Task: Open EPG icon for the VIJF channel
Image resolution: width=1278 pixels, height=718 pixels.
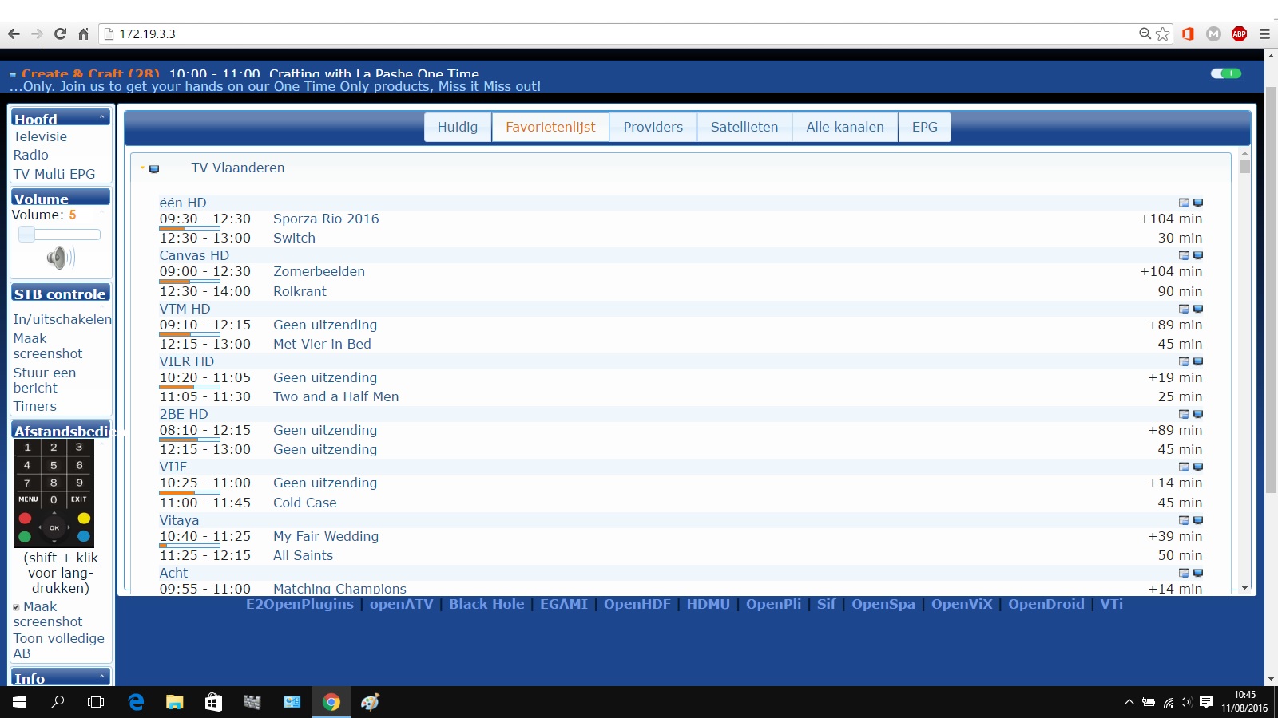Action: [x=1184, y=467]
